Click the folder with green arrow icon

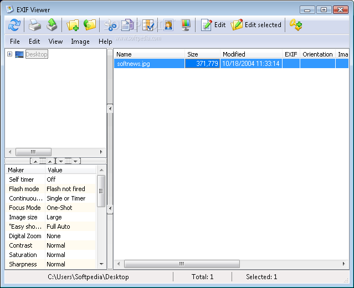90,24
